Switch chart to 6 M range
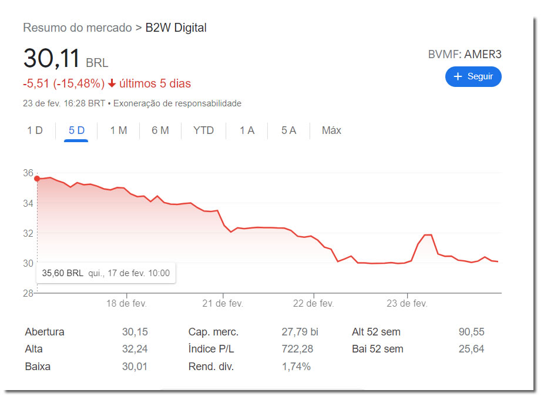Image resolution: width=544 pixels, height=403 pixels. coord(160,130)
